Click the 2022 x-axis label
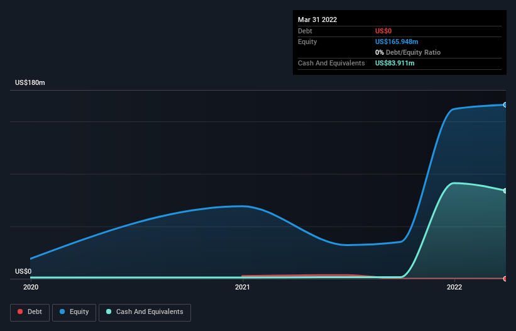516x331 pixels. point(454,287)
